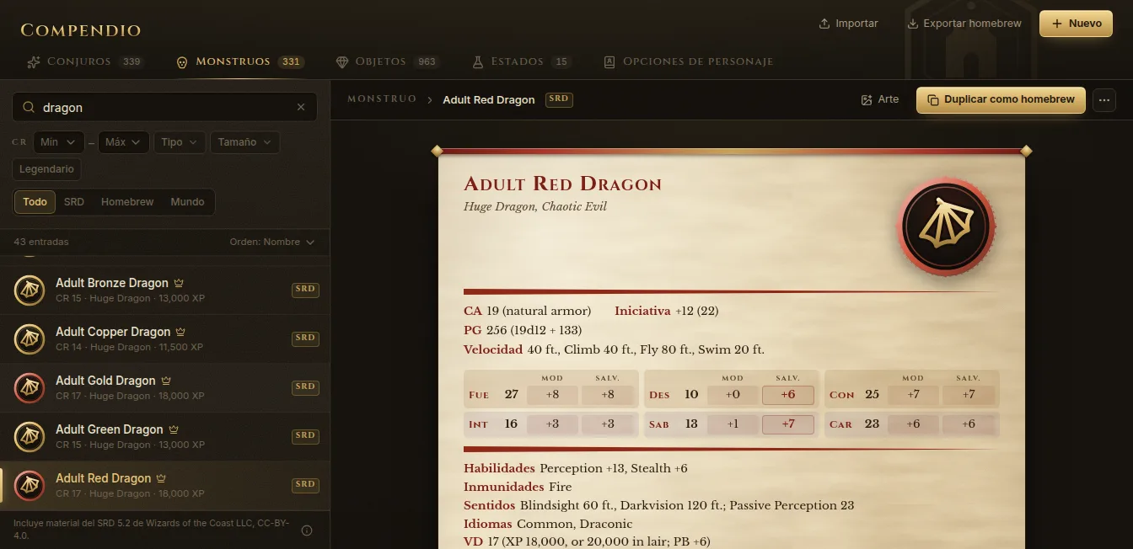Screen dimensions: 1133x549
Task: Click the Arte button label
Action: (889, 99)
